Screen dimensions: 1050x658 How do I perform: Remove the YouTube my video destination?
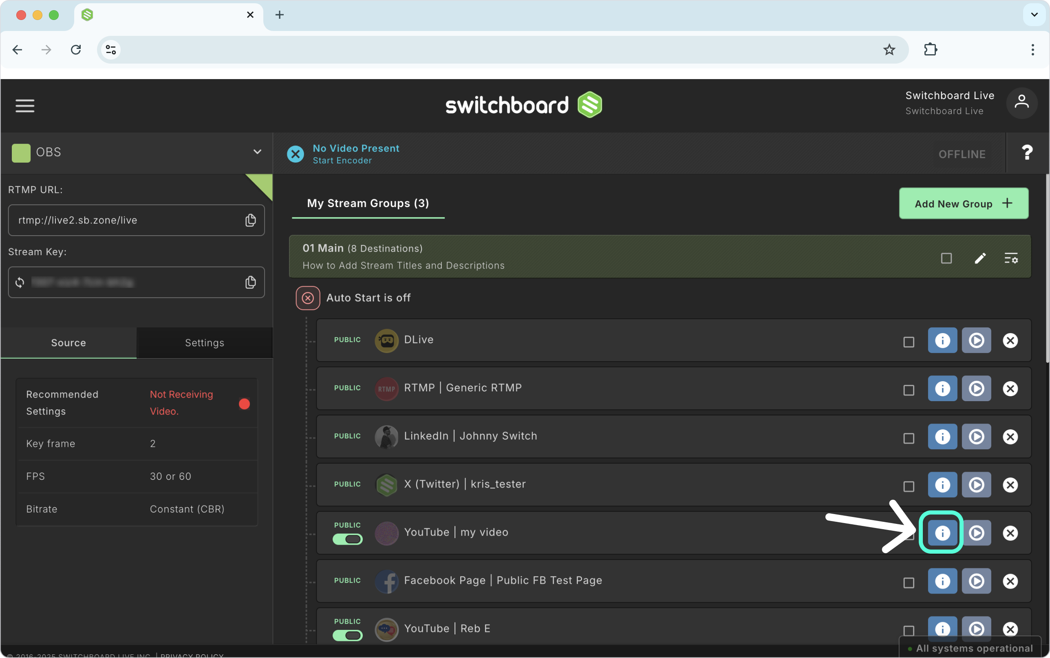[x=1010, y=533]
